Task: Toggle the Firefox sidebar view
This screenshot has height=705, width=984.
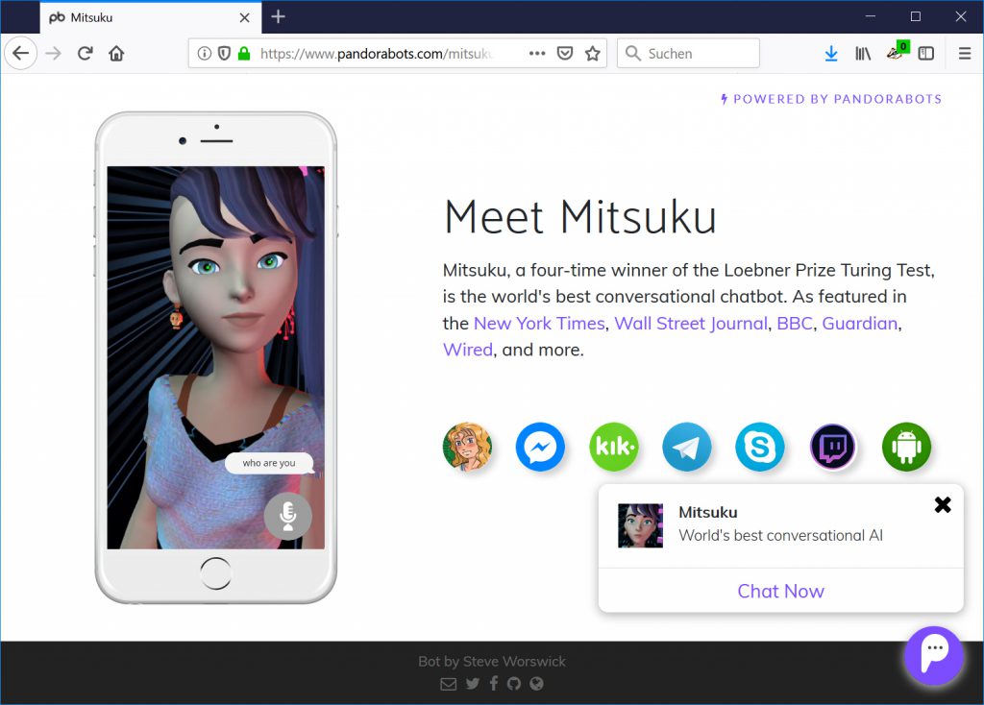Action: click(x=926, y=54)
